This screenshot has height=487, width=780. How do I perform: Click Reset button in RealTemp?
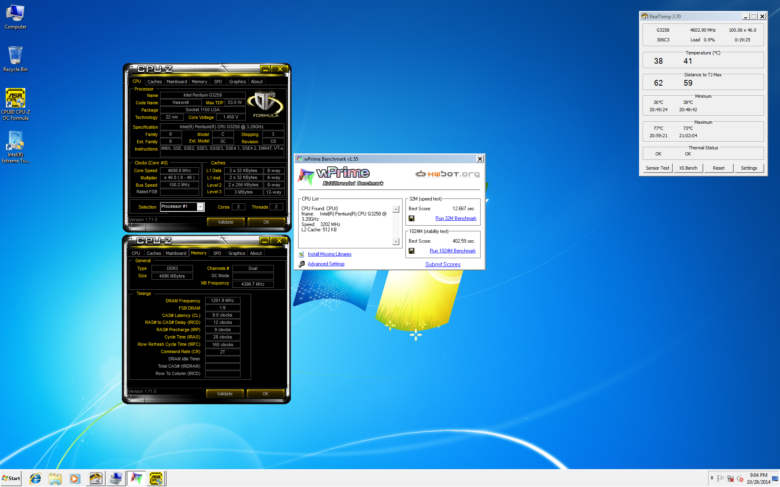(719, 168)
